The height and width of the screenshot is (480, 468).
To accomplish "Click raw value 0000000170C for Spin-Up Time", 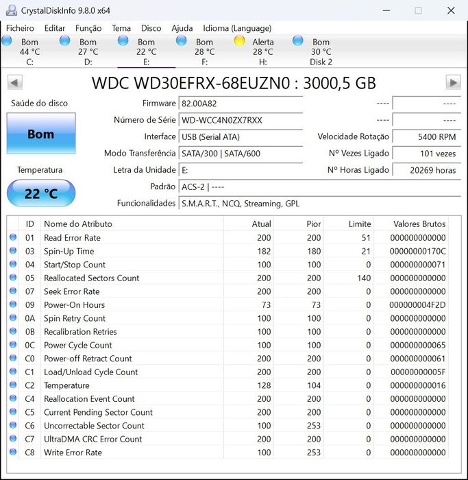I will coord(417,251).
